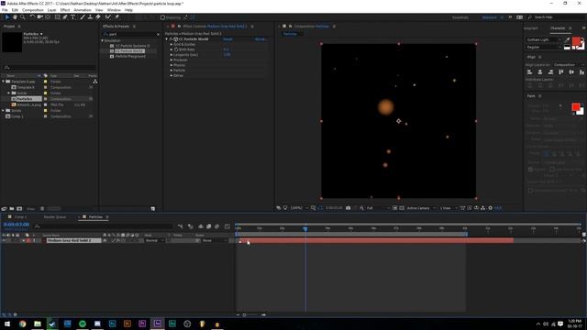587x330 pixels.
Task: Expand the Grid & Guides property group
Action: [x=172, y=44]
